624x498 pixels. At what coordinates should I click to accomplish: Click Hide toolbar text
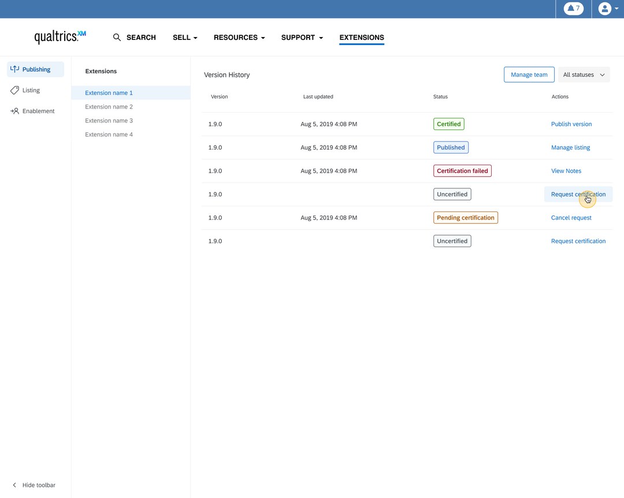click(x=39, y=485)
